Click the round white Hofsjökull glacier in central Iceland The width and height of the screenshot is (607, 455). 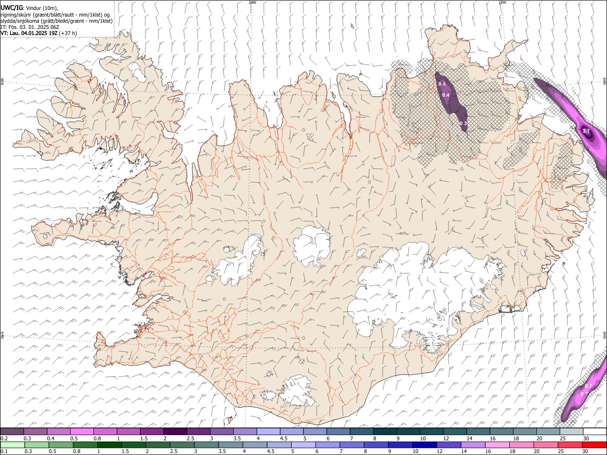[312, 246]
